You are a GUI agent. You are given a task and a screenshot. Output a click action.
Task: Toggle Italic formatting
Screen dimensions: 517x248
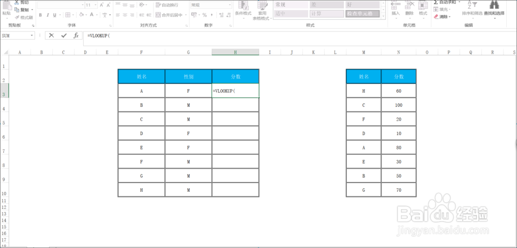[x=48, y=15]
